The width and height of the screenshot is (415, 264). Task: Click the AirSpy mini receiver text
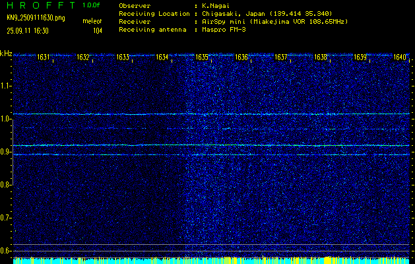coord(274,22)
